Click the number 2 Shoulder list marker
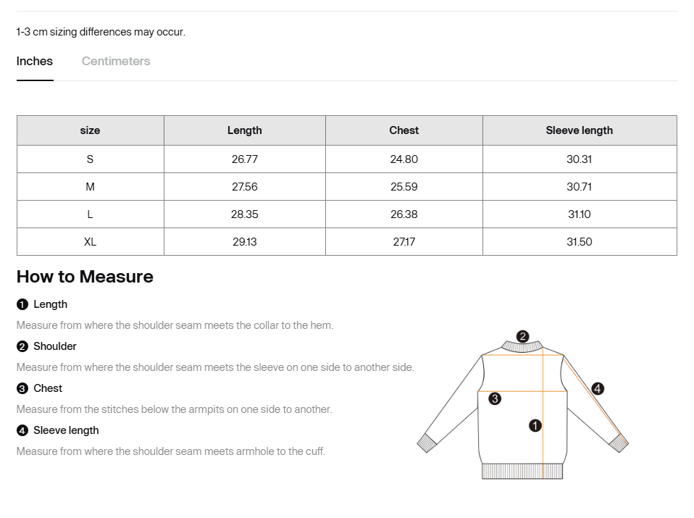694x518 pixels. (22, 346)
